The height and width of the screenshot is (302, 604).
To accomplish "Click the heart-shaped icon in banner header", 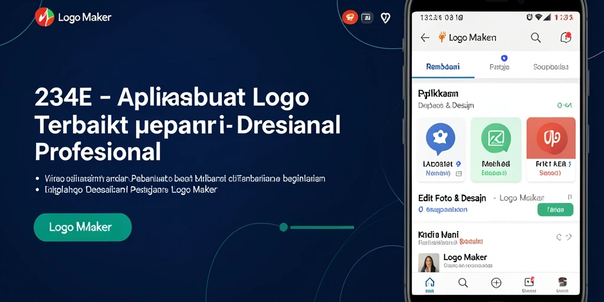I will point(385,17).
